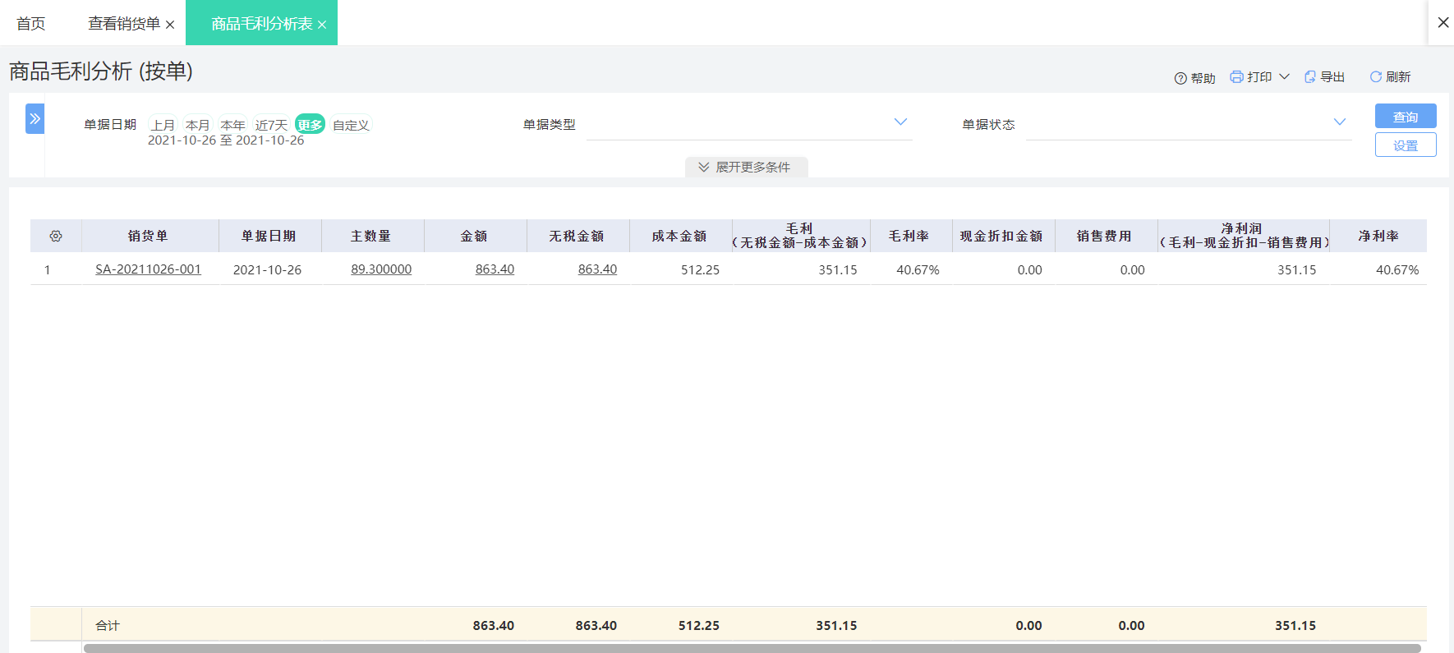Switch to the 首页 tab

pyautogui.click(x=31, y=24)
